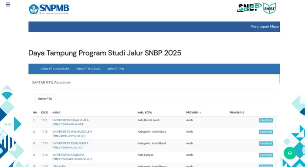Open Daftar PTN AKADEMIK menu
The width and height of the screenshot is (305, 167).
pos(55,69)
